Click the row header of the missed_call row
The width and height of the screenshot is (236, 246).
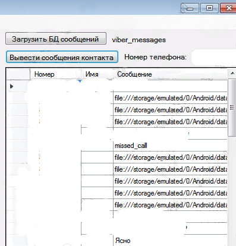coord(18,146)
